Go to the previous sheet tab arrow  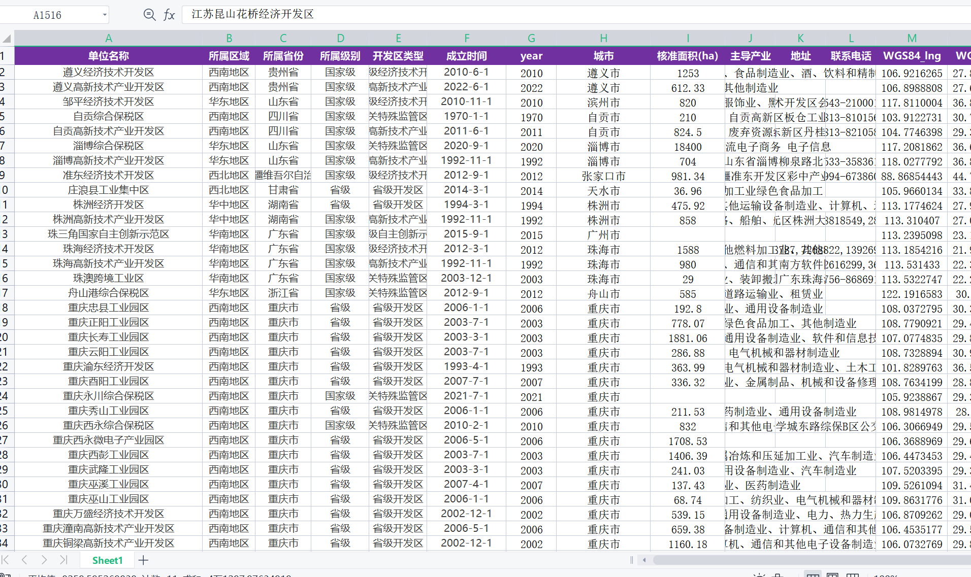24,560
